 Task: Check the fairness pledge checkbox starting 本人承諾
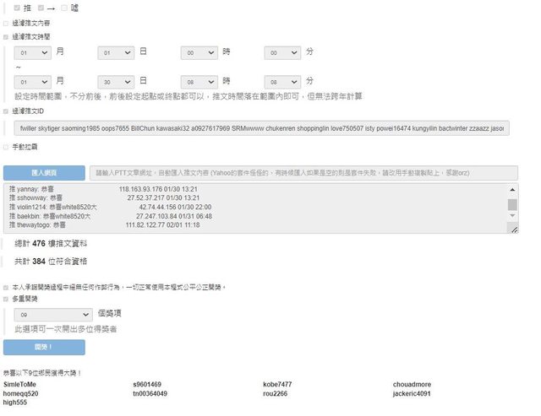point(7,287)
